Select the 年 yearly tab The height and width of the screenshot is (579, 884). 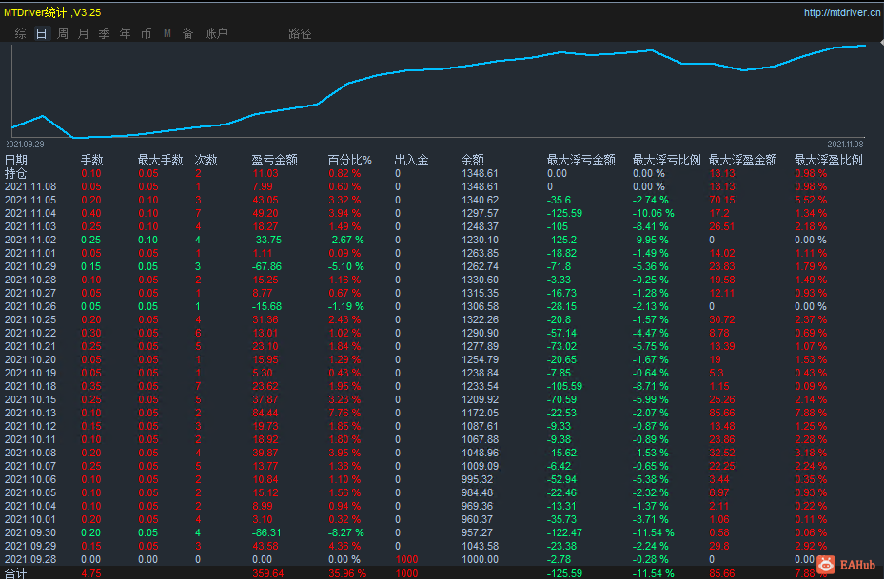click(126, 34)
